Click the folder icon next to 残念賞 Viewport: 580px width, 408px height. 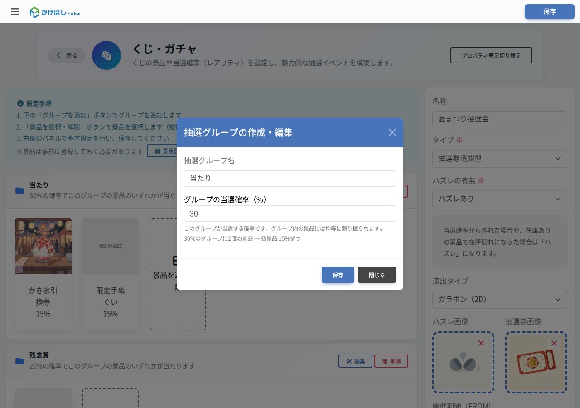click(19, 361)
